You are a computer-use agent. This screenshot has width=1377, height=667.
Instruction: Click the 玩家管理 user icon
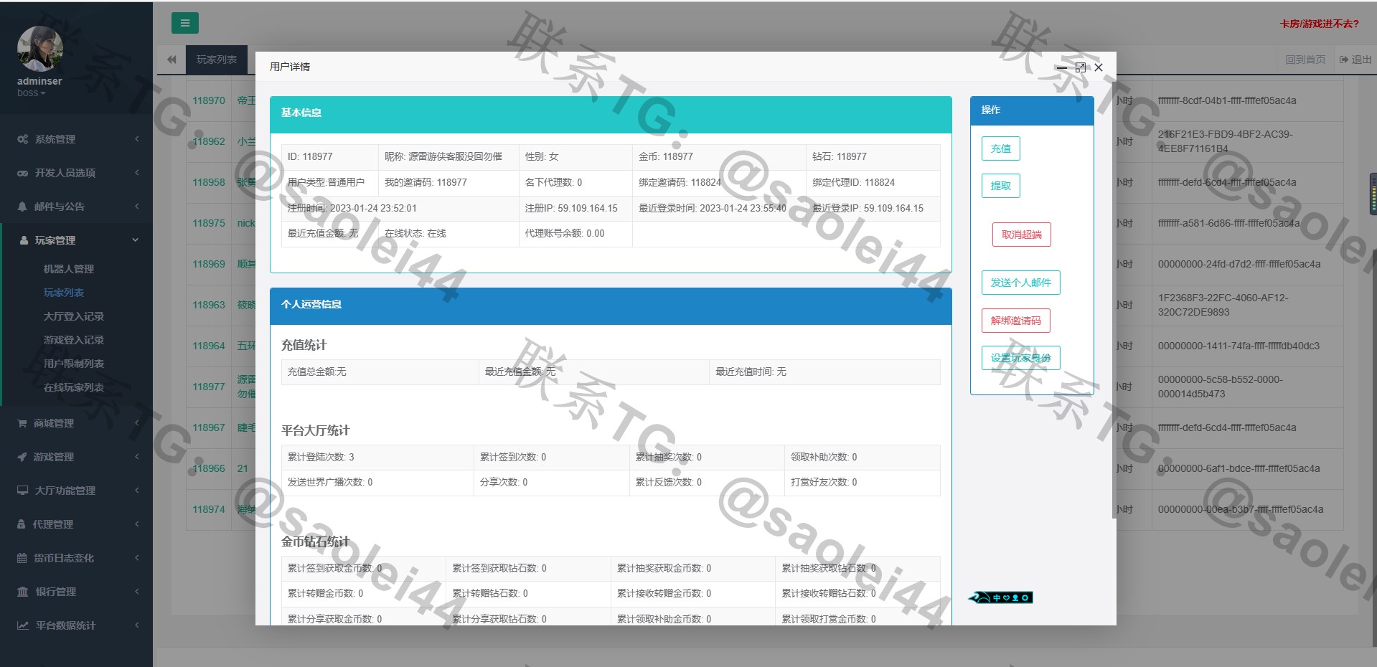pyautogui.click(x=24, y=240)
